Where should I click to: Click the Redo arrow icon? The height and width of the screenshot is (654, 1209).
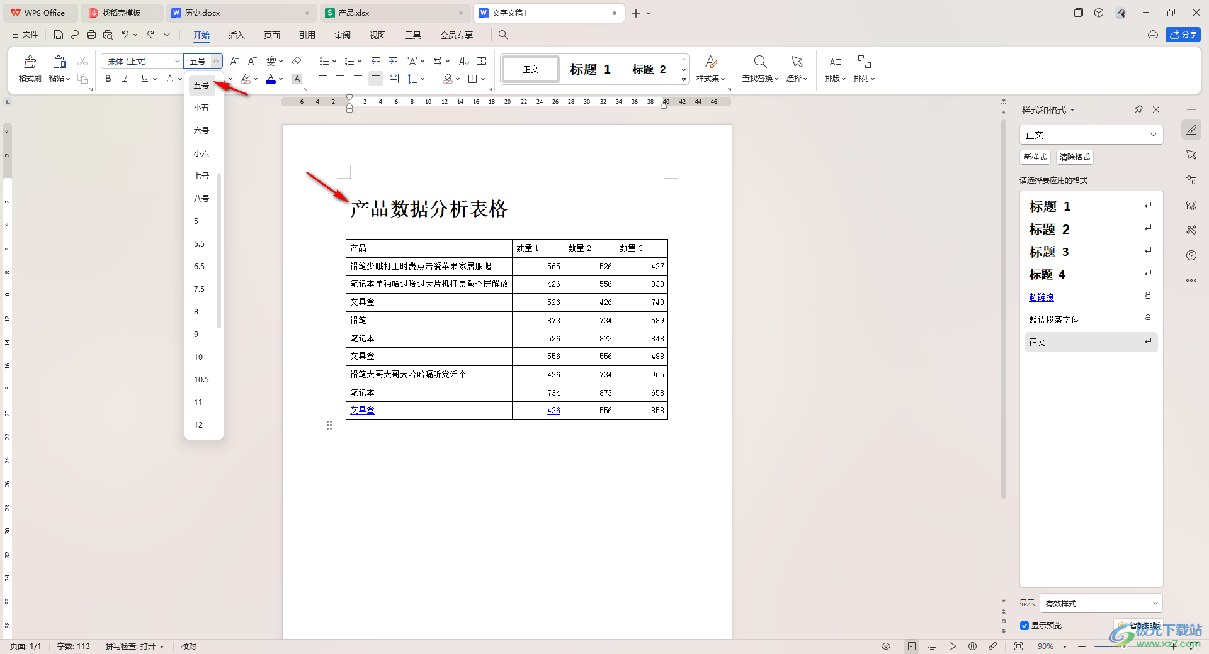pyautogui.click(x=151, y=35)
